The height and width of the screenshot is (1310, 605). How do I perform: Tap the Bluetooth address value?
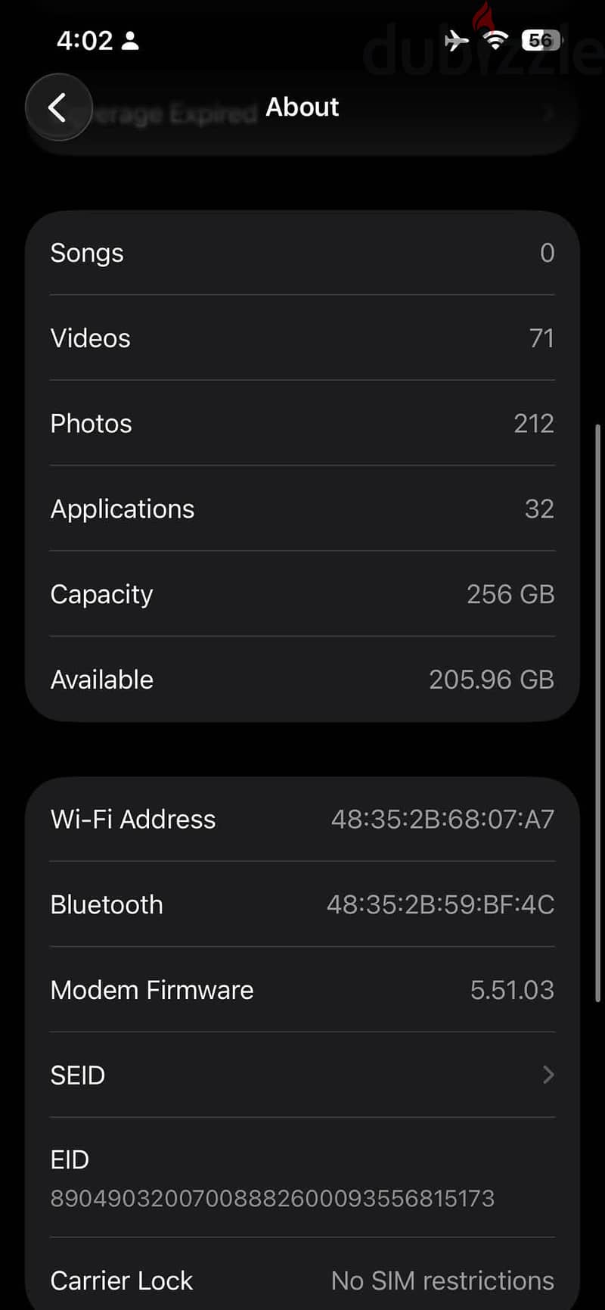coord(440,904)
